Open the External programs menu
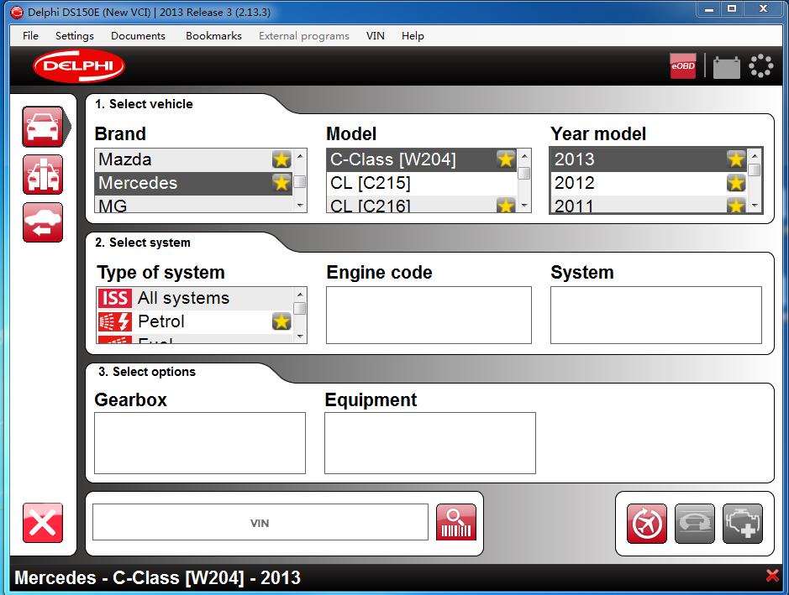This screenshot has height=595, width=789. point(304,36)
